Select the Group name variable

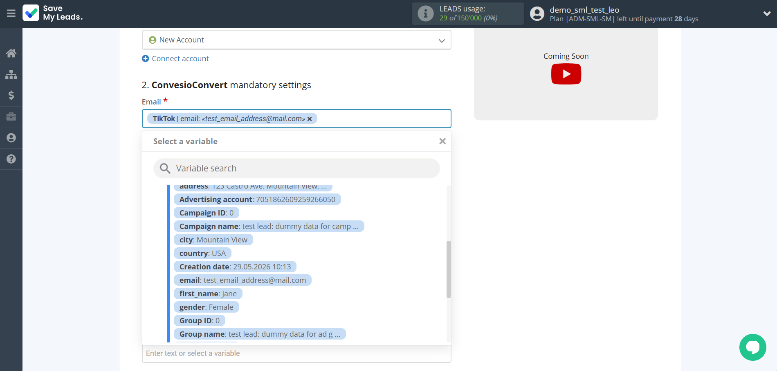tap(260, 334)
